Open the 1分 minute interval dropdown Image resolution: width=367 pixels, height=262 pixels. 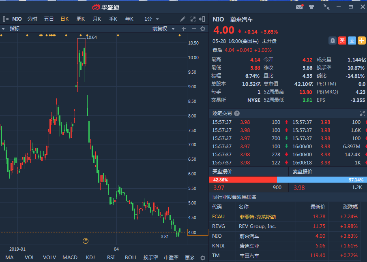coord(152,19)
